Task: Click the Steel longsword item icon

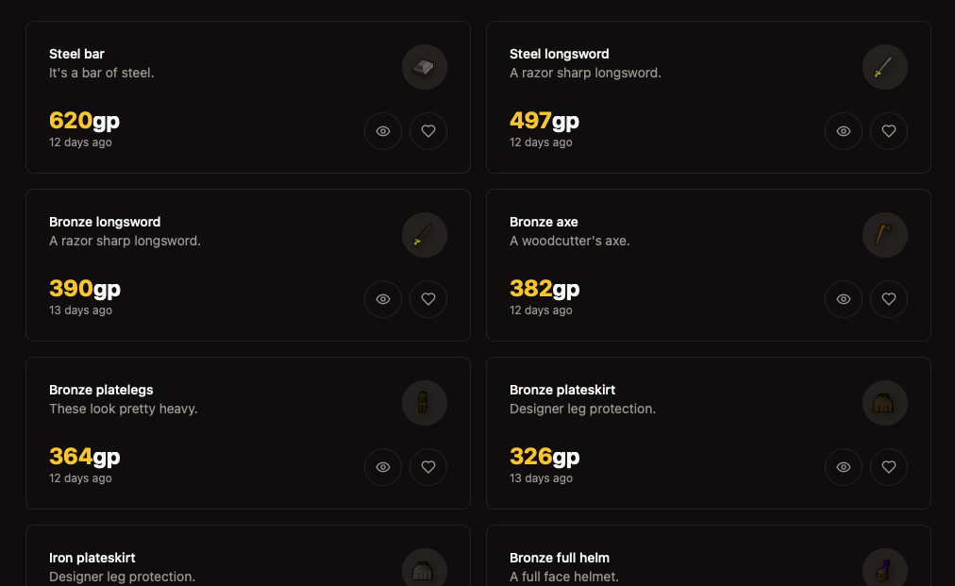Action: tap(884, 66)
